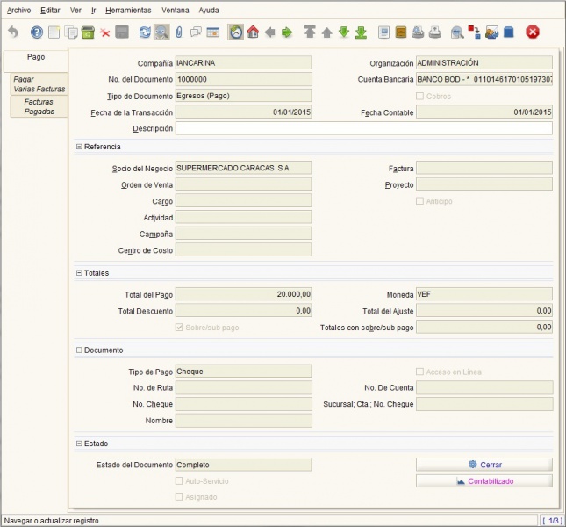The width and height of the screenshot is (566, 527).
Task: Click the Refresh toolbar icon
Action: [x=145, y=32]
